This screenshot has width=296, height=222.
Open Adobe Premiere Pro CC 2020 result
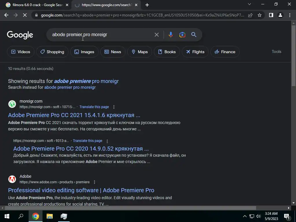tap(81, 149)
